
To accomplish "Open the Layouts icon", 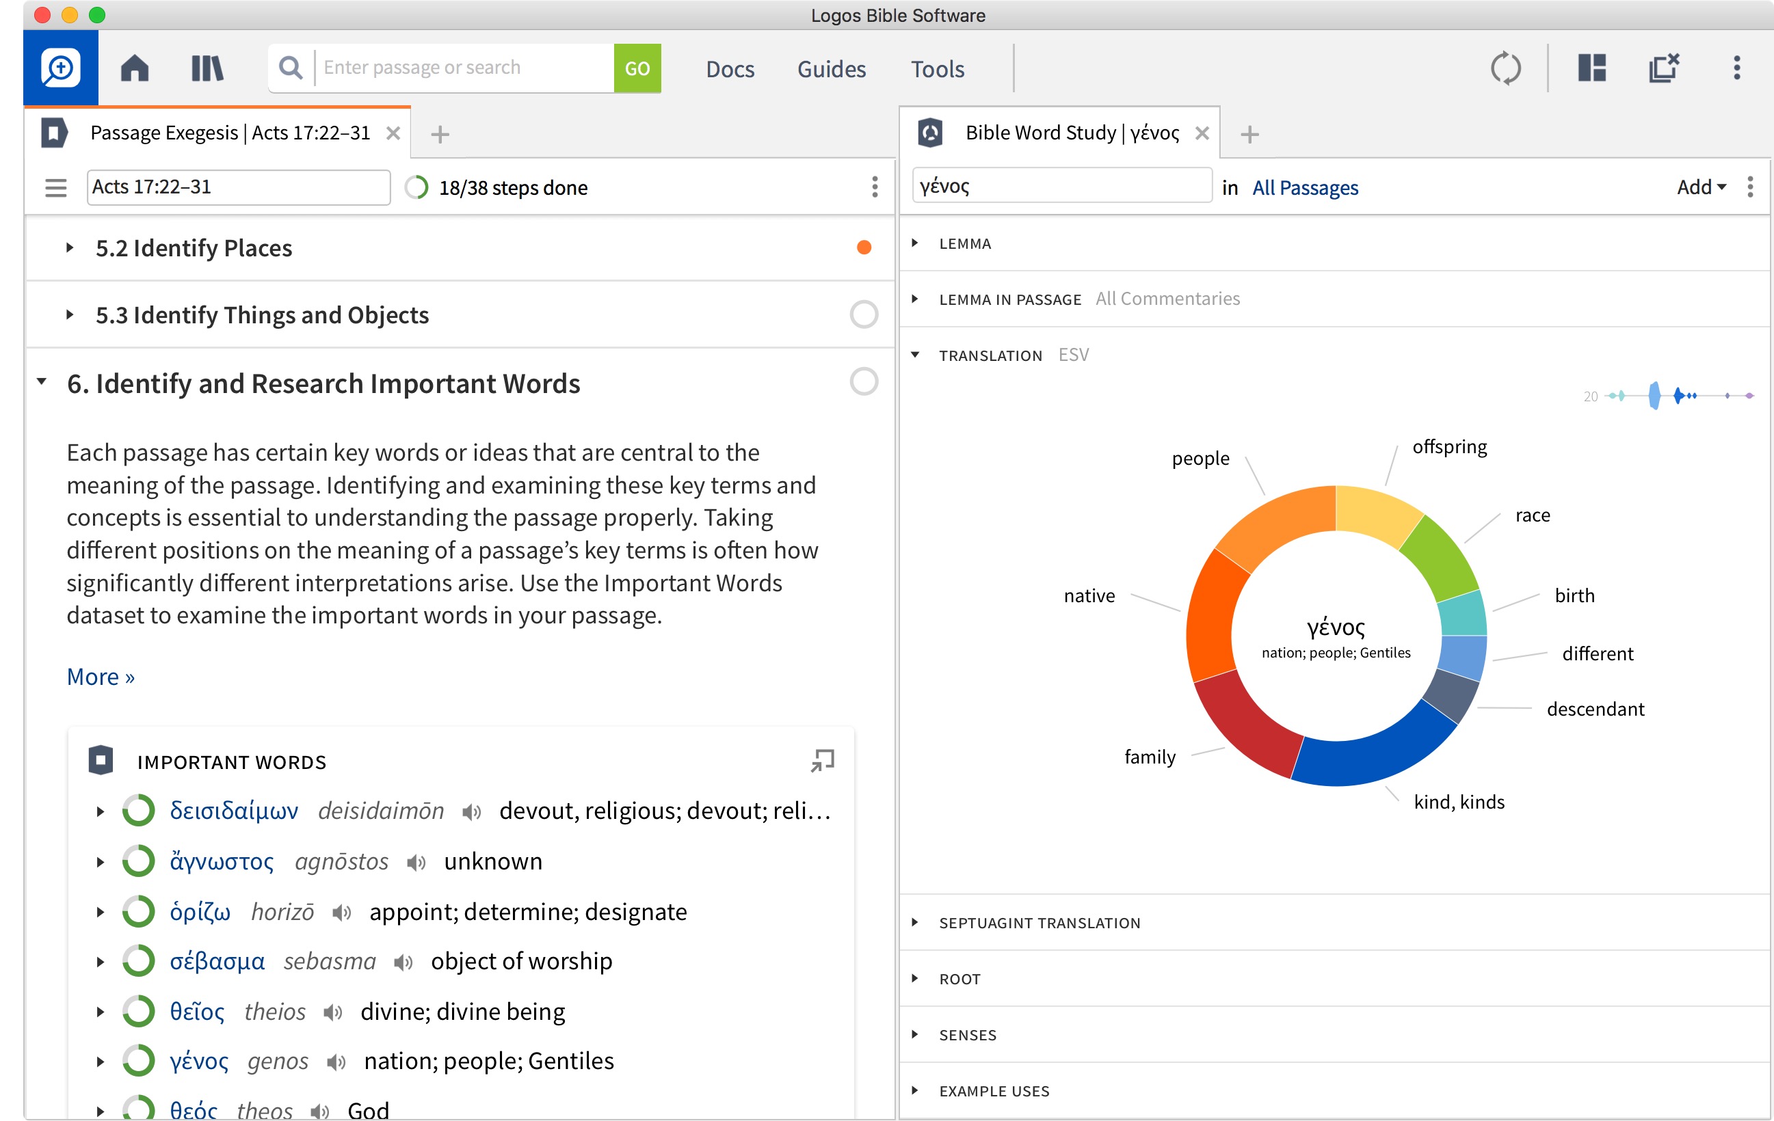I will [x=1592, y=68].
